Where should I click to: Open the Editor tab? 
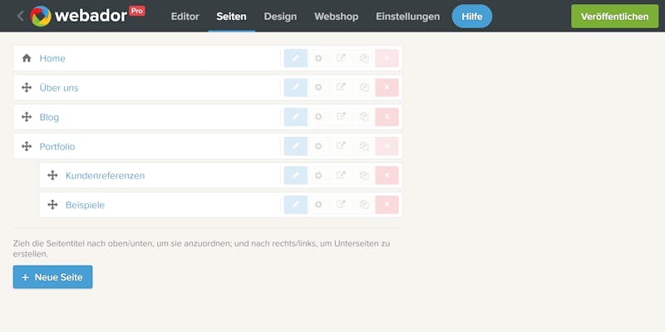(x=185, y=17)
